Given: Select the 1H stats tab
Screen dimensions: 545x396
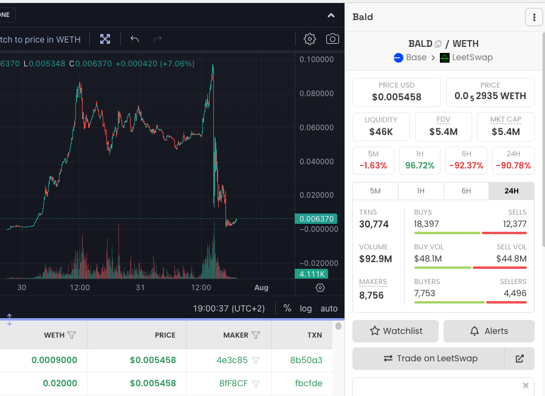Looking at the screenshot, I should click(420, 191).
